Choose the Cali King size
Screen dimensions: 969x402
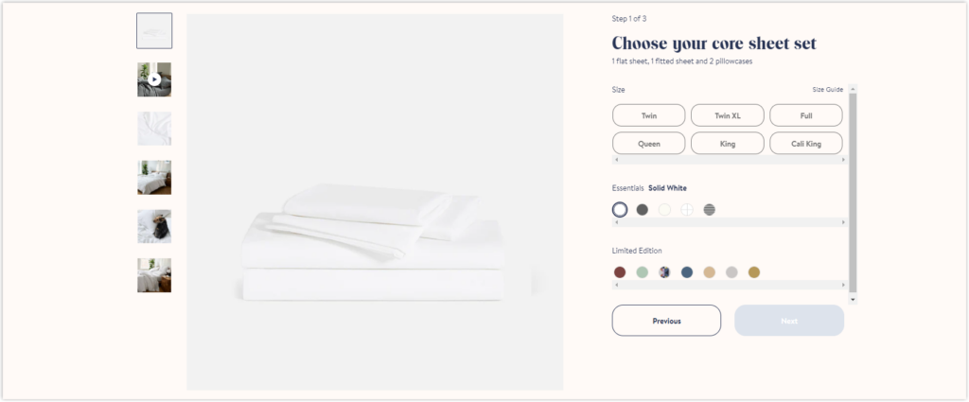806,143
